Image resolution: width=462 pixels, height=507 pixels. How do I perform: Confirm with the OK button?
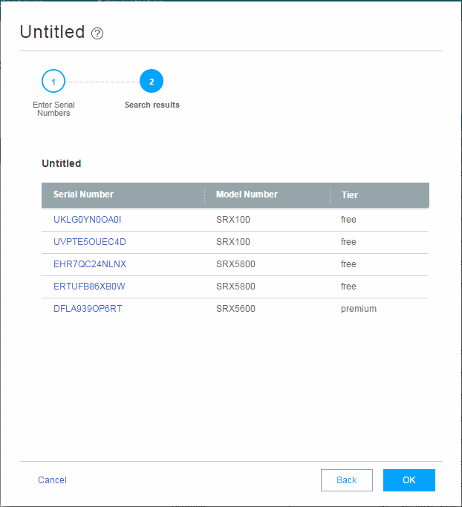409,480
